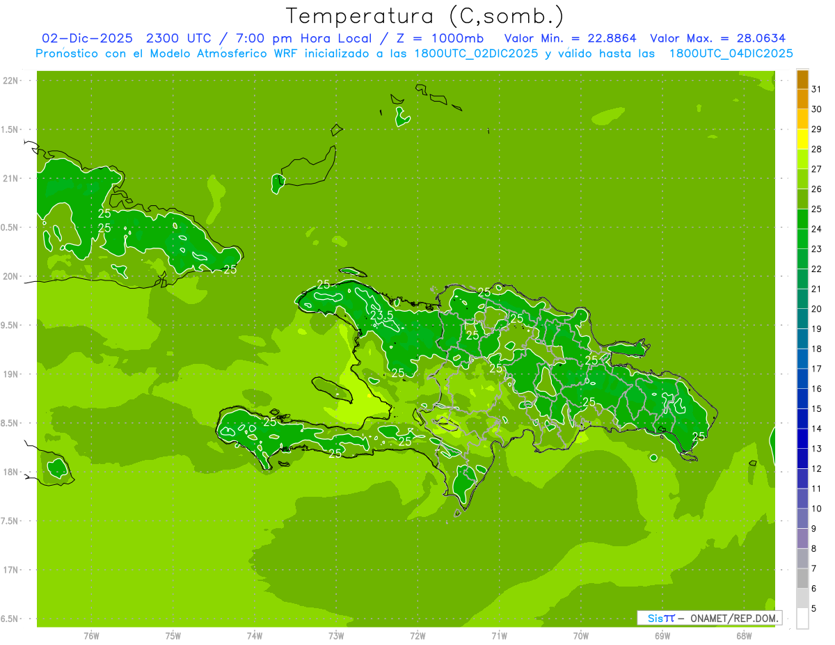Screen dimensions: 835x645
Task: Click the "6.5N" latitude axis label
Action: pos(10,619)
